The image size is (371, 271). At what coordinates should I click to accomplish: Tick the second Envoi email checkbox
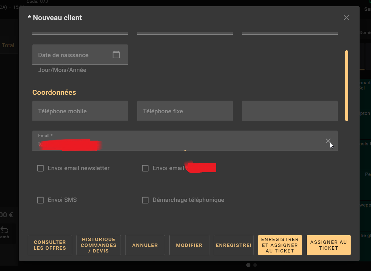coord(145,168)
